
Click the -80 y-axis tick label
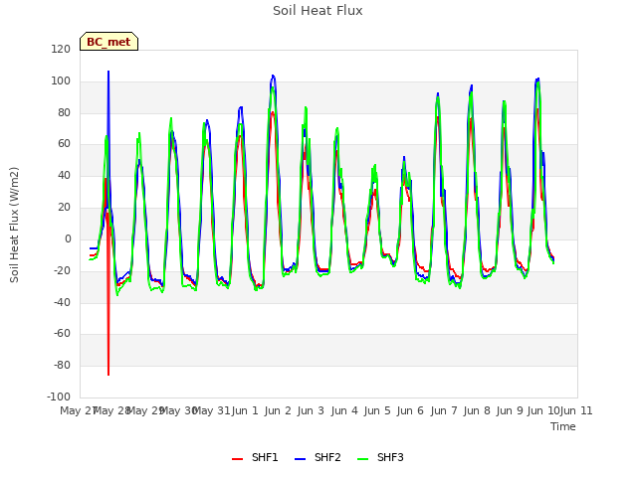coord(62,365)
